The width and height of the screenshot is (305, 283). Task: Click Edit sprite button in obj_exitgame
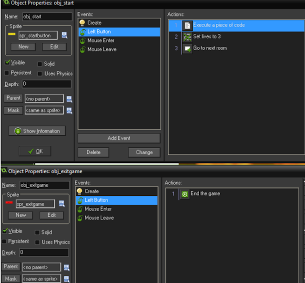click(52, 215)
